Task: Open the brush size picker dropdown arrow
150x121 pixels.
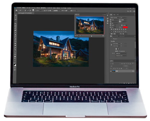Action: pos(35,11)
